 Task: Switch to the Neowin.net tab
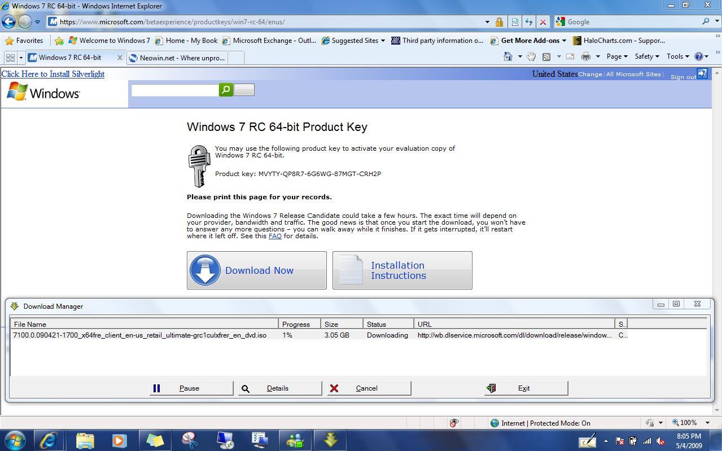pyautogui.click(x=177, y=58)
